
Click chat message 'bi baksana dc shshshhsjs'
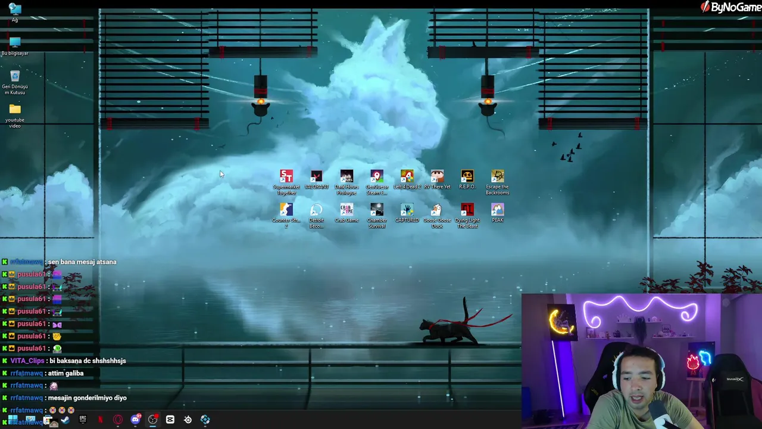coord(88,360)
